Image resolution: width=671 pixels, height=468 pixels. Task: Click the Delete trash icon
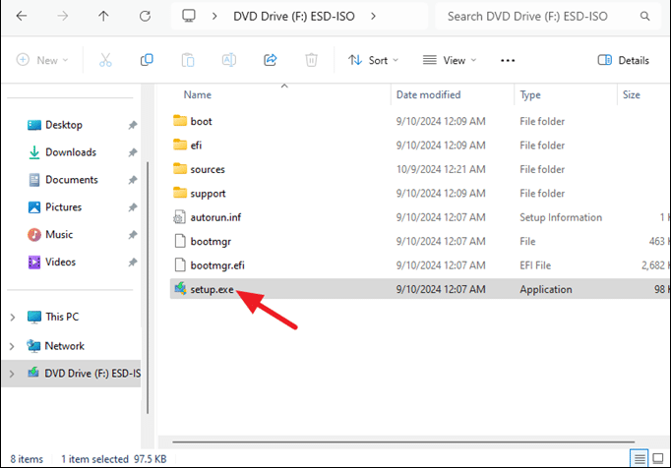click(311, 60)
